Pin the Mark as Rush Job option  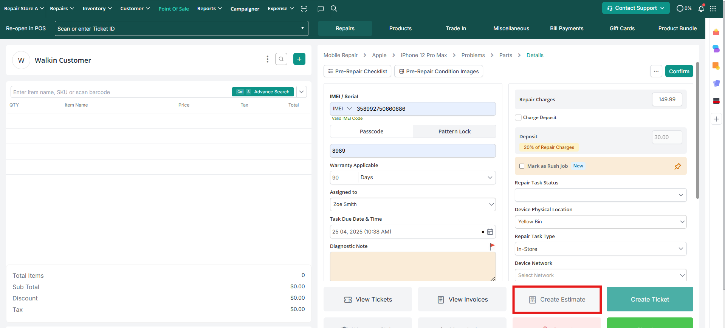click(678, 166)
